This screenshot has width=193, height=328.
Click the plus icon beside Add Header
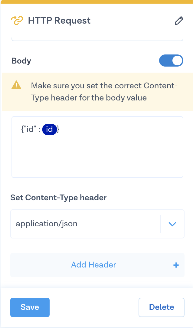pyautogui.click(x=176, y=265)
